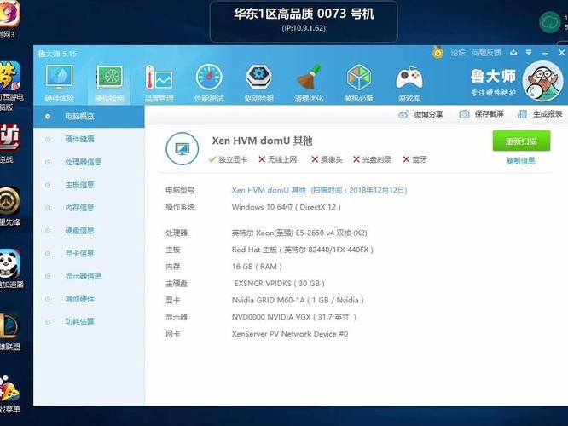
Task: Click the 生成报表 label text
Action: (548, 114)
